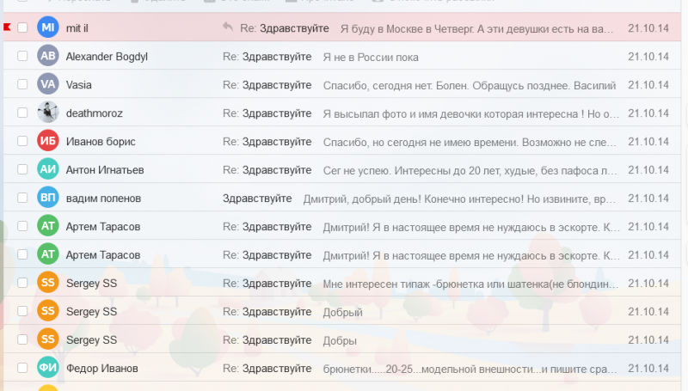Click sender name 'Alexander Bogdyl'
This screenshot has width=688, height=391.
pyautogui.click(x=107, y=57)
